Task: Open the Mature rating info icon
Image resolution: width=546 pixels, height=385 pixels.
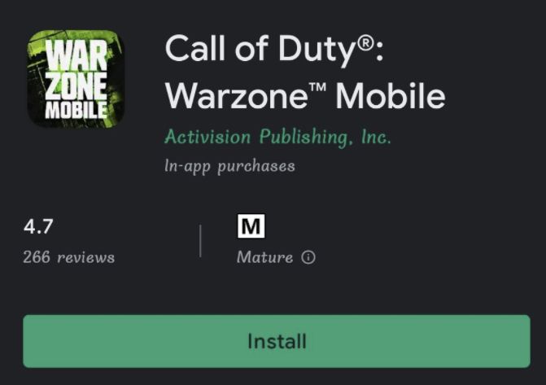Action: pos(308,257)
